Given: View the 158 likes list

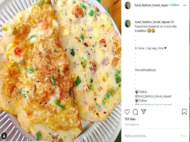Looking at the screenshot, I should (130, 119).
